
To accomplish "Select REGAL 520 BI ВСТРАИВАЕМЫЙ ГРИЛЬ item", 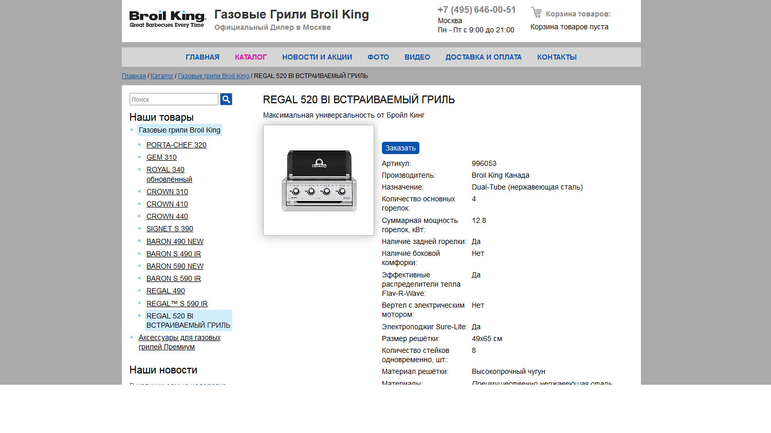I will [x=188, y=321].
